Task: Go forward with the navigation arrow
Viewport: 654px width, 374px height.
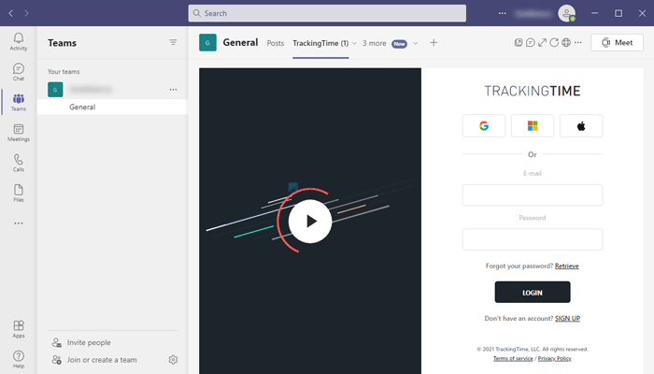Action: [26, 13]
